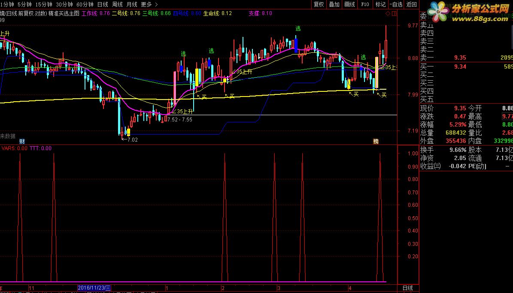
Task: Switch to the 5分钟 chart period
Action: point(24,4)
